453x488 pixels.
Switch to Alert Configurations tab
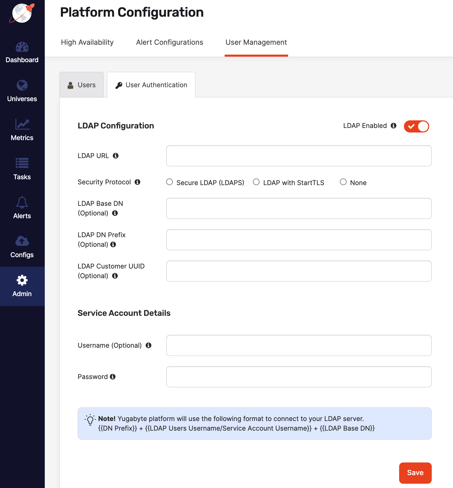(170, 42)
